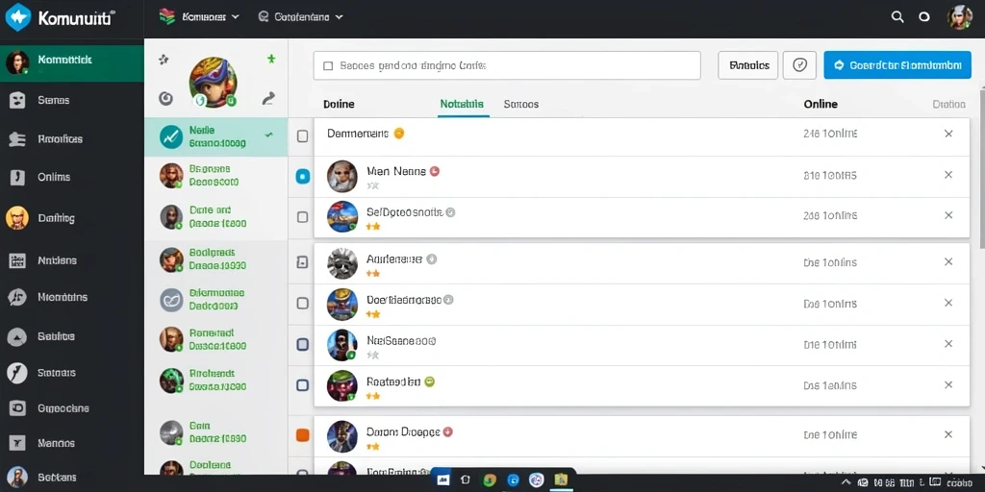Click the Dtction column header

pos(948,104)
